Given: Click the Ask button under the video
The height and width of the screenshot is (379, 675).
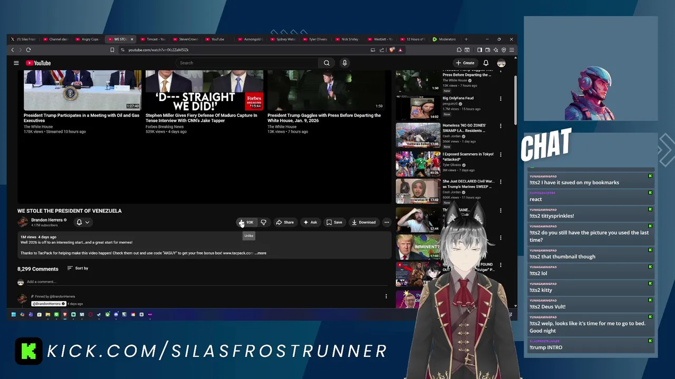Looking at the screenshot, I should click(x=310, y=222).
